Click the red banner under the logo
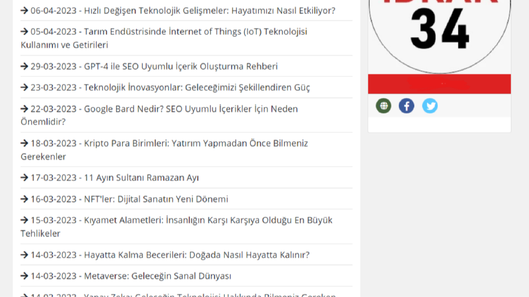The image size is (529, 297). coord(439,84)
